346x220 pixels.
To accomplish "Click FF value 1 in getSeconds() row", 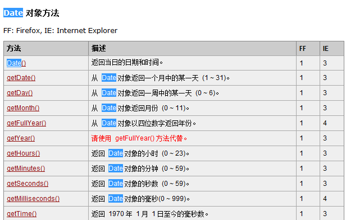I will click(x=301, y=184).
